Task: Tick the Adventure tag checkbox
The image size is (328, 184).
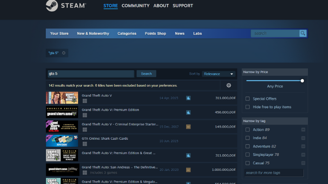Action: [247, 147]
